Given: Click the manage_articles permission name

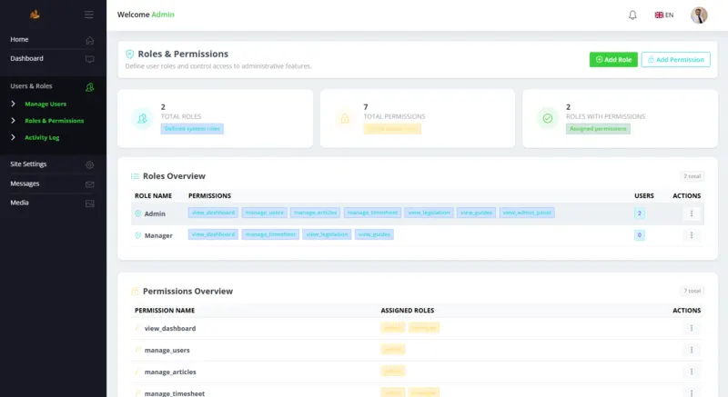Looking at the screenshot, I should coord(170,372).
